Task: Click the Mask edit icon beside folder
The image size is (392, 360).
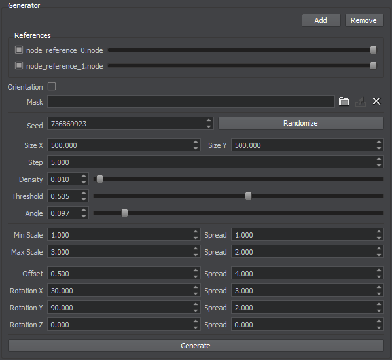Action: (x=360, y=101)
